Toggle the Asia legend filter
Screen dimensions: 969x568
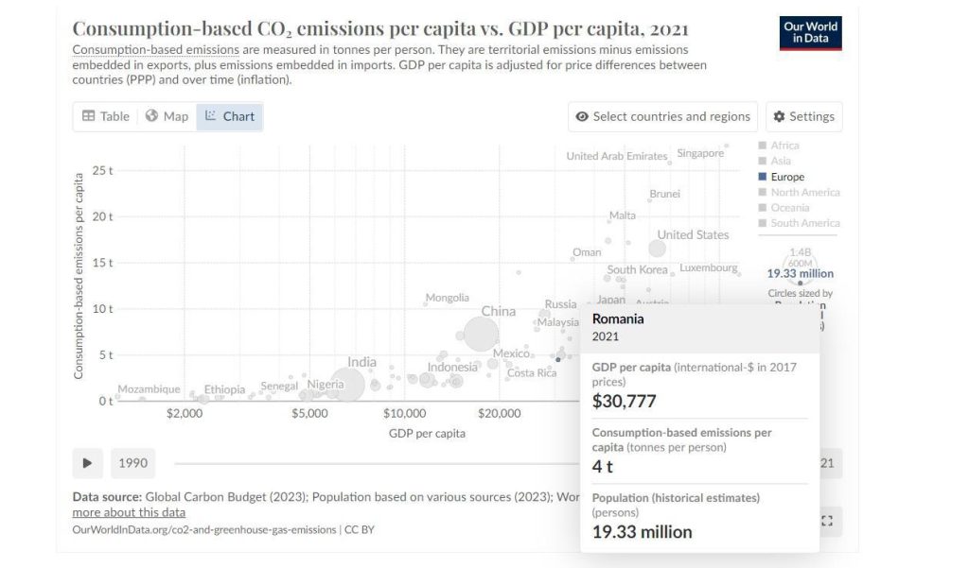[x=775, y=161]
